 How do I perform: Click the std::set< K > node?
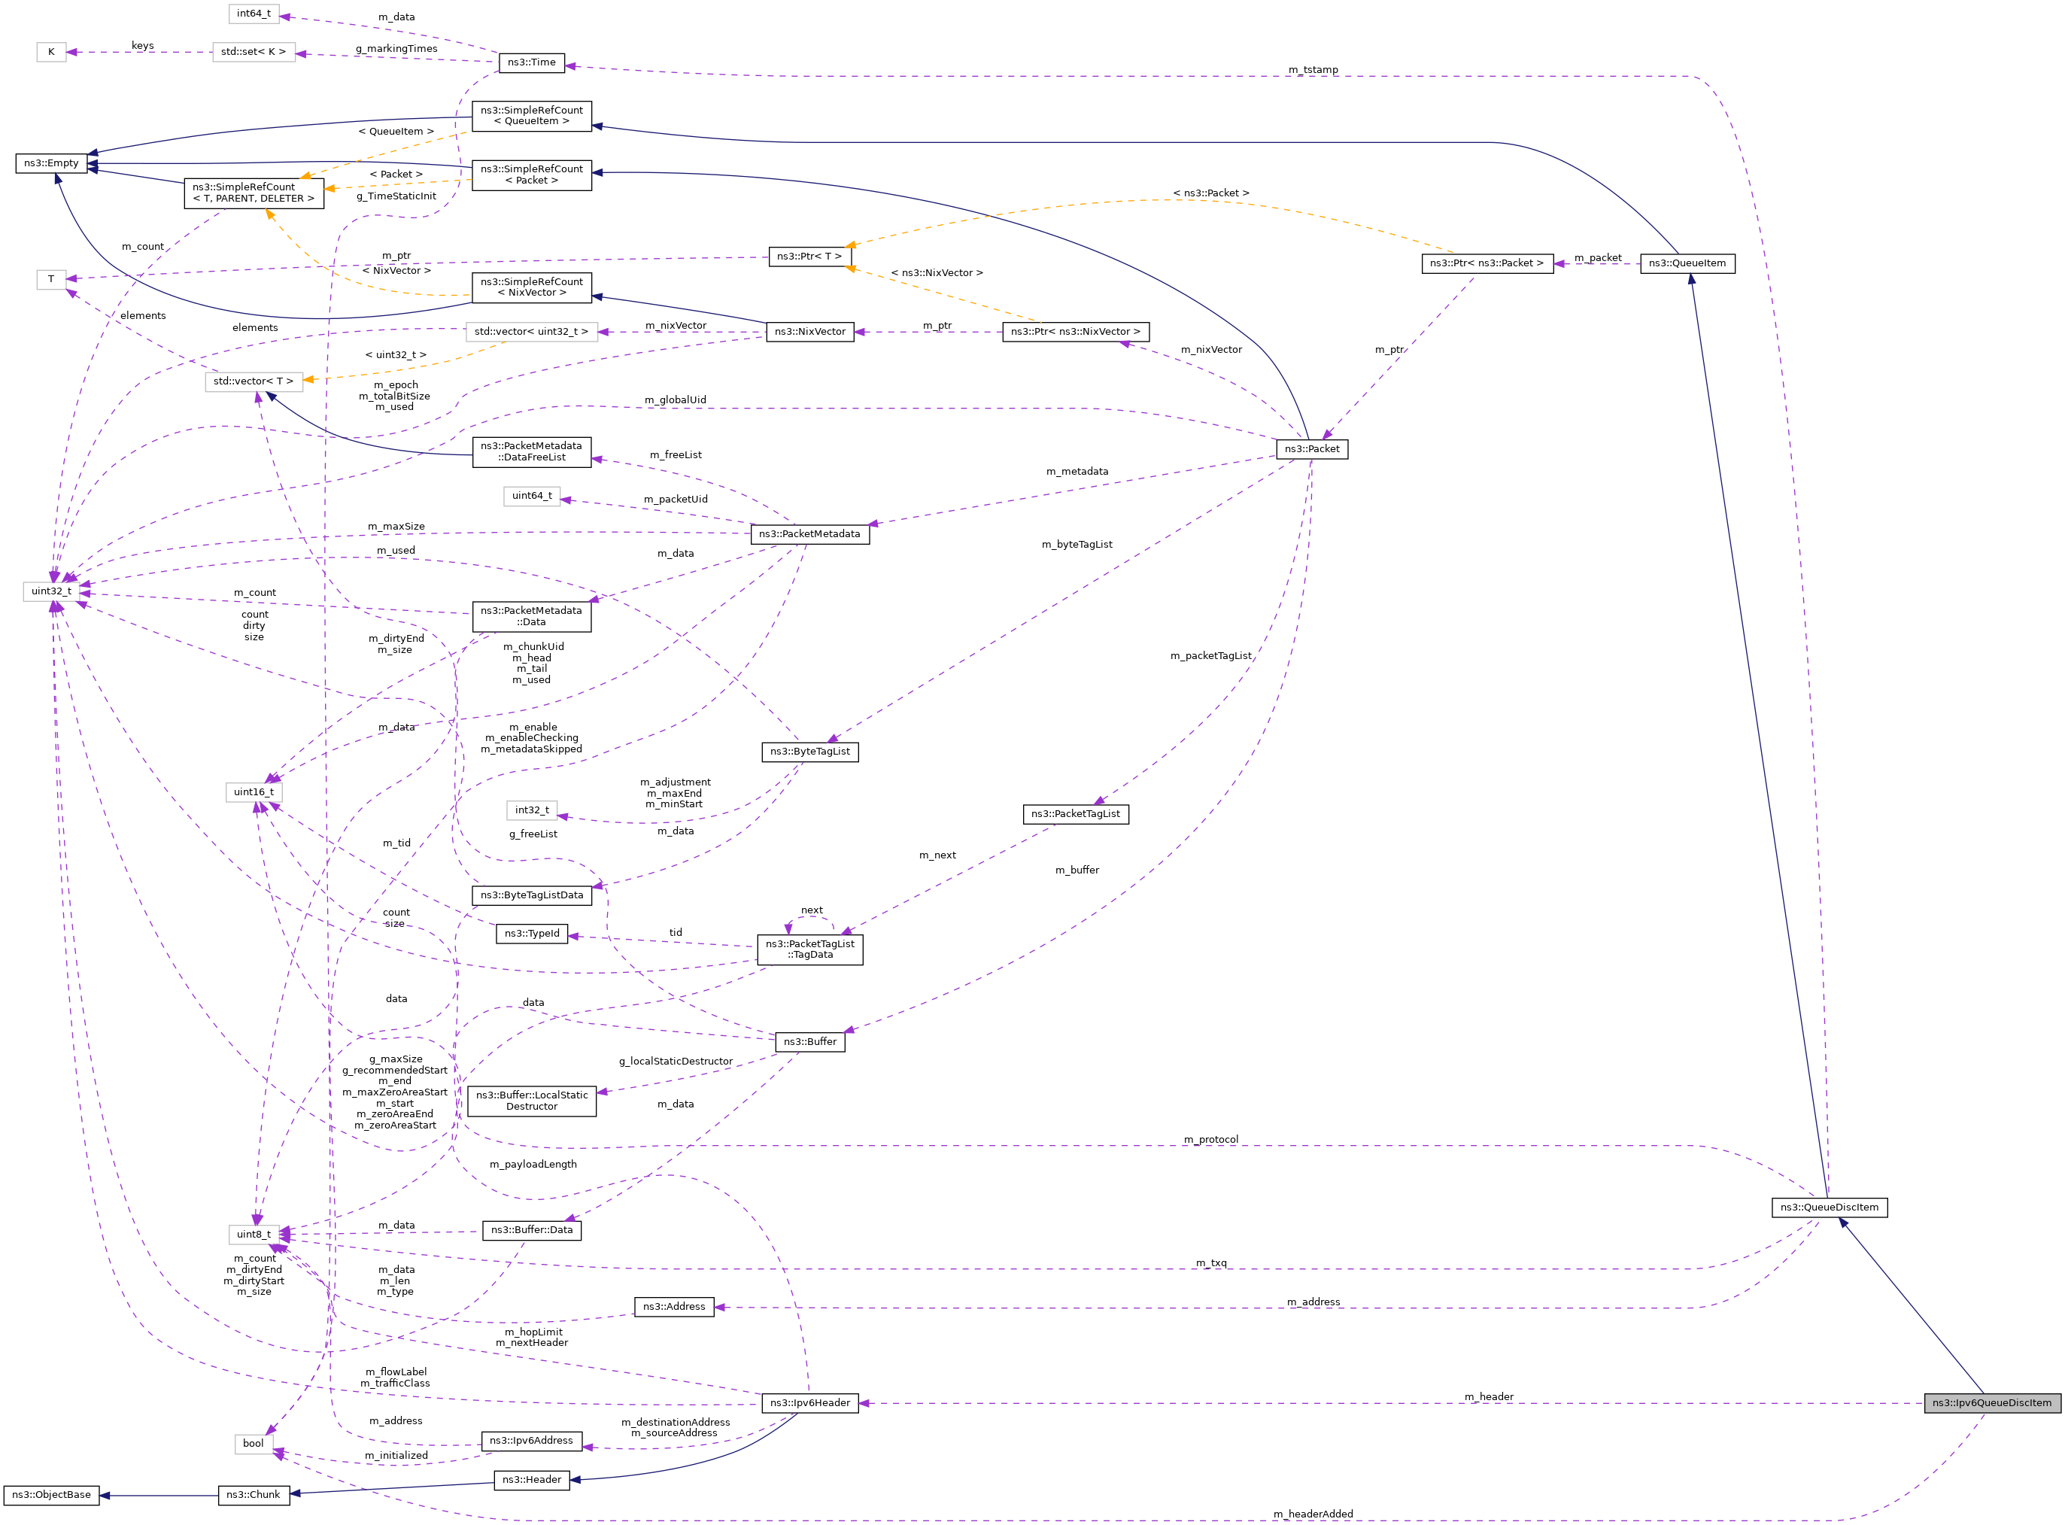[x=253, y=53]
